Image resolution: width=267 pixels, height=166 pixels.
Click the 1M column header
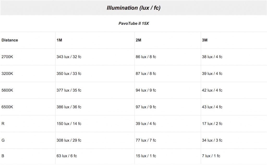point(59,40)
